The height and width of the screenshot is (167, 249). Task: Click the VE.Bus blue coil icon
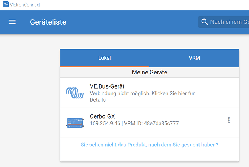tap(75, 93)
